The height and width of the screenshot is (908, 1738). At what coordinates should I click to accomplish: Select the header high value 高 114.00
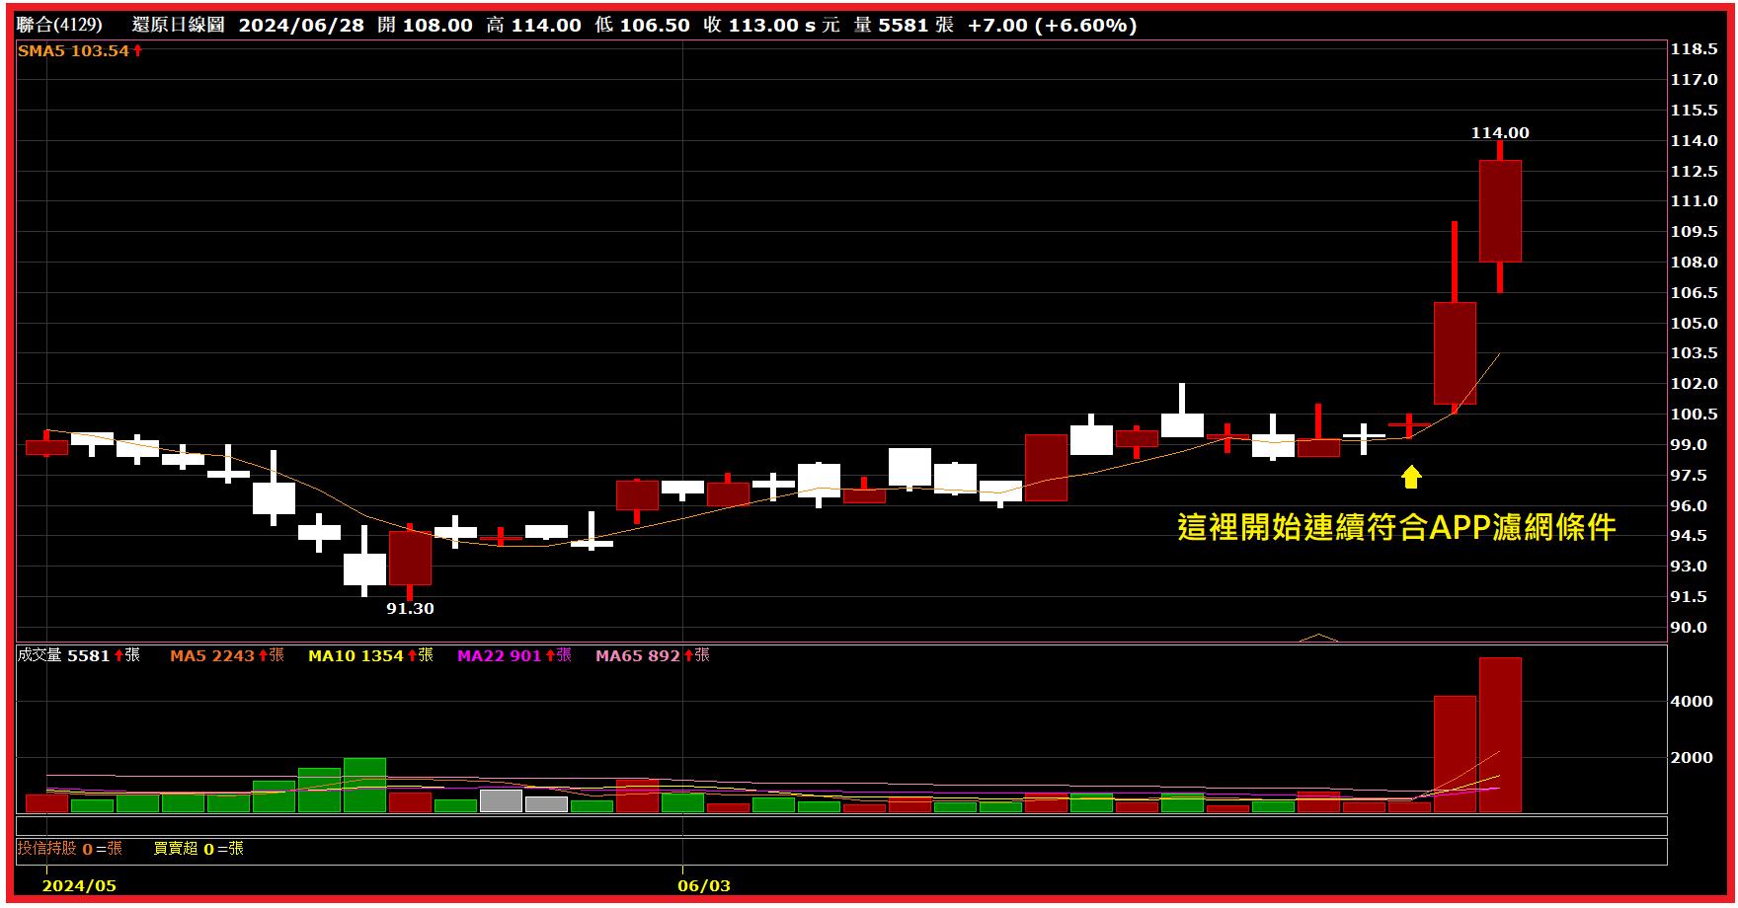534,25
